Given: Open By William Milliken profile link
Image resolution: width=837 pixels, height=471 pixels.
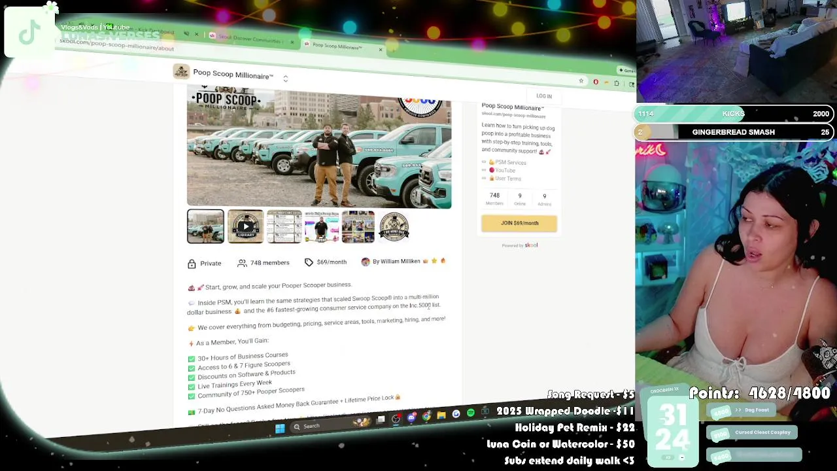Looking at the screenshot, I should [396, 261].
